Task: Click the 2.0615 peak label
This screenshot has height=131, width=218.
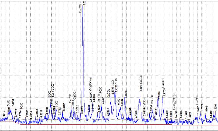Action: (145, 112)
